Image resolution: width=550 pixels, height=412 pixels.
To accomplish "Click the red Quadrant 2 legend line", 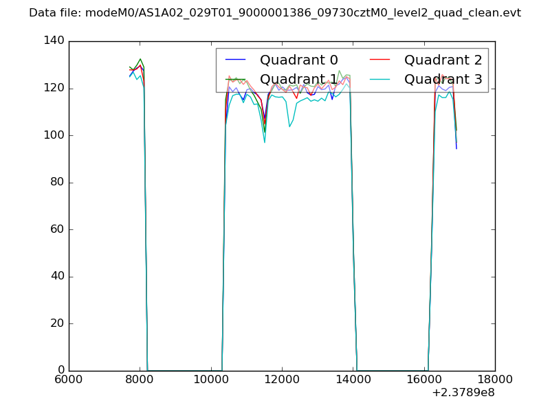I will click(x=380, y=60).
